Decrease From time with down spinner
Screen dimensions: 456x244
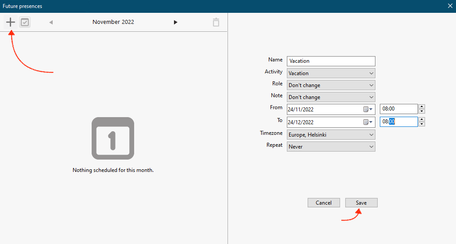tap(421, 111)
